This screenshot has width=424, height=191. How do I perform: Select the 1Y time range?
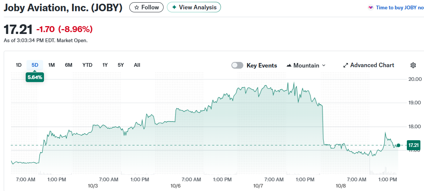point(105,65)
